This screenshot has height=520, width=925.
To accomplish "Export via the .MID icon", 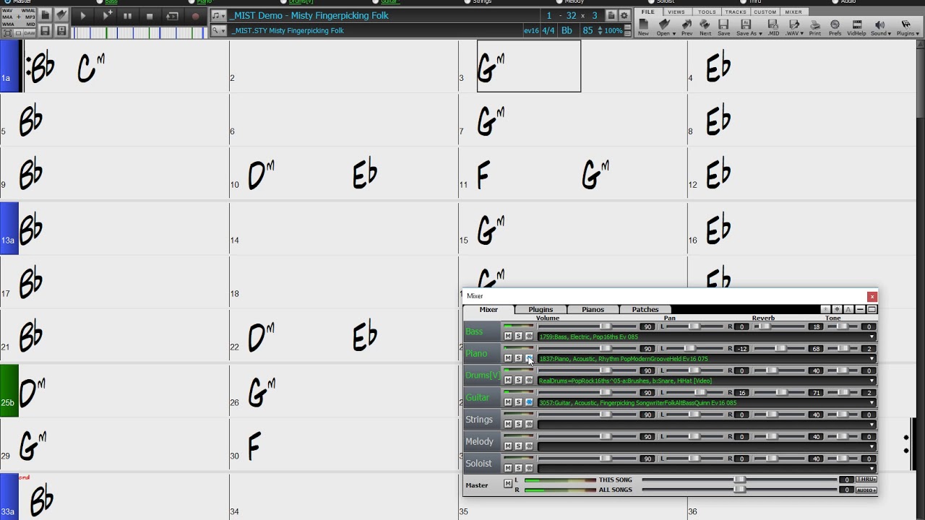I will tap(773, 27).
